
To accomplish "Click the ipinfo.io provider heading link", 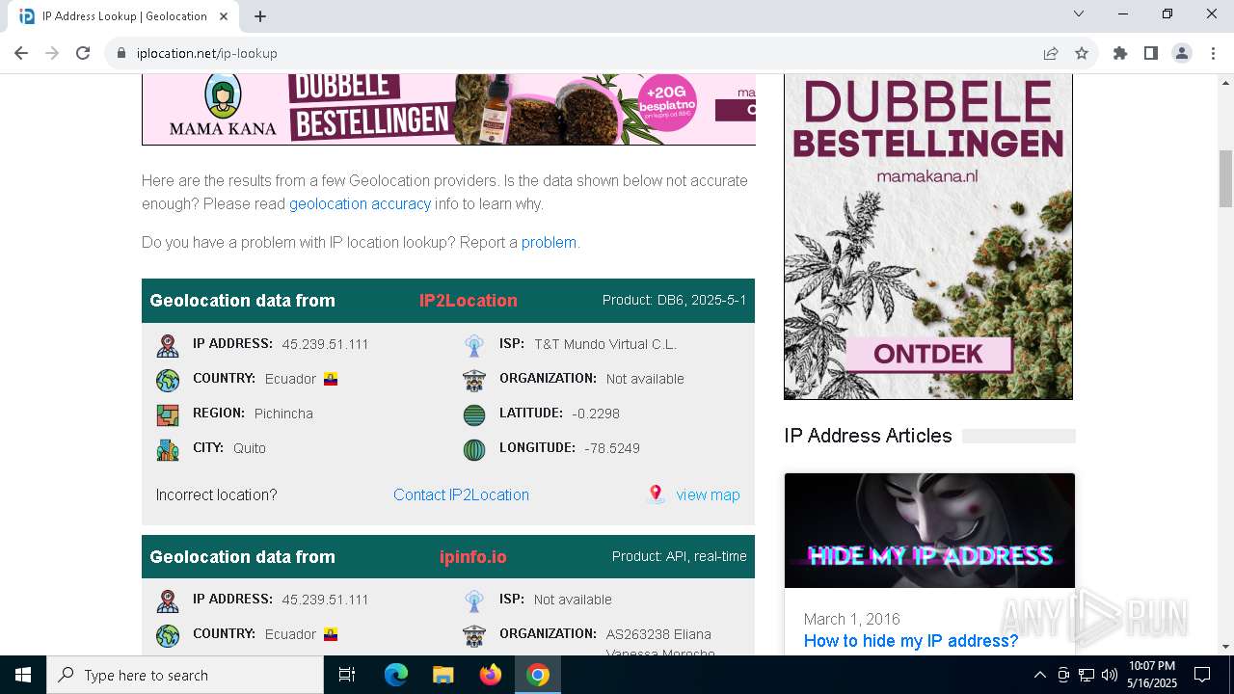I will (x=472, y=556).
